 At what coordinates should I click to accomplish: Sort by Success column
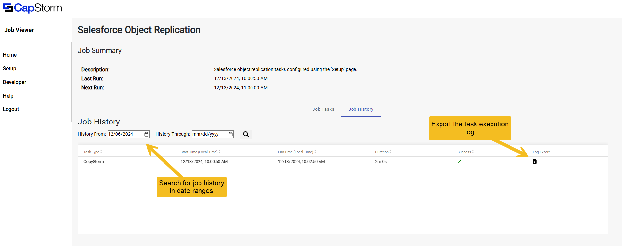pyautogui.click(x=465, y=152)
